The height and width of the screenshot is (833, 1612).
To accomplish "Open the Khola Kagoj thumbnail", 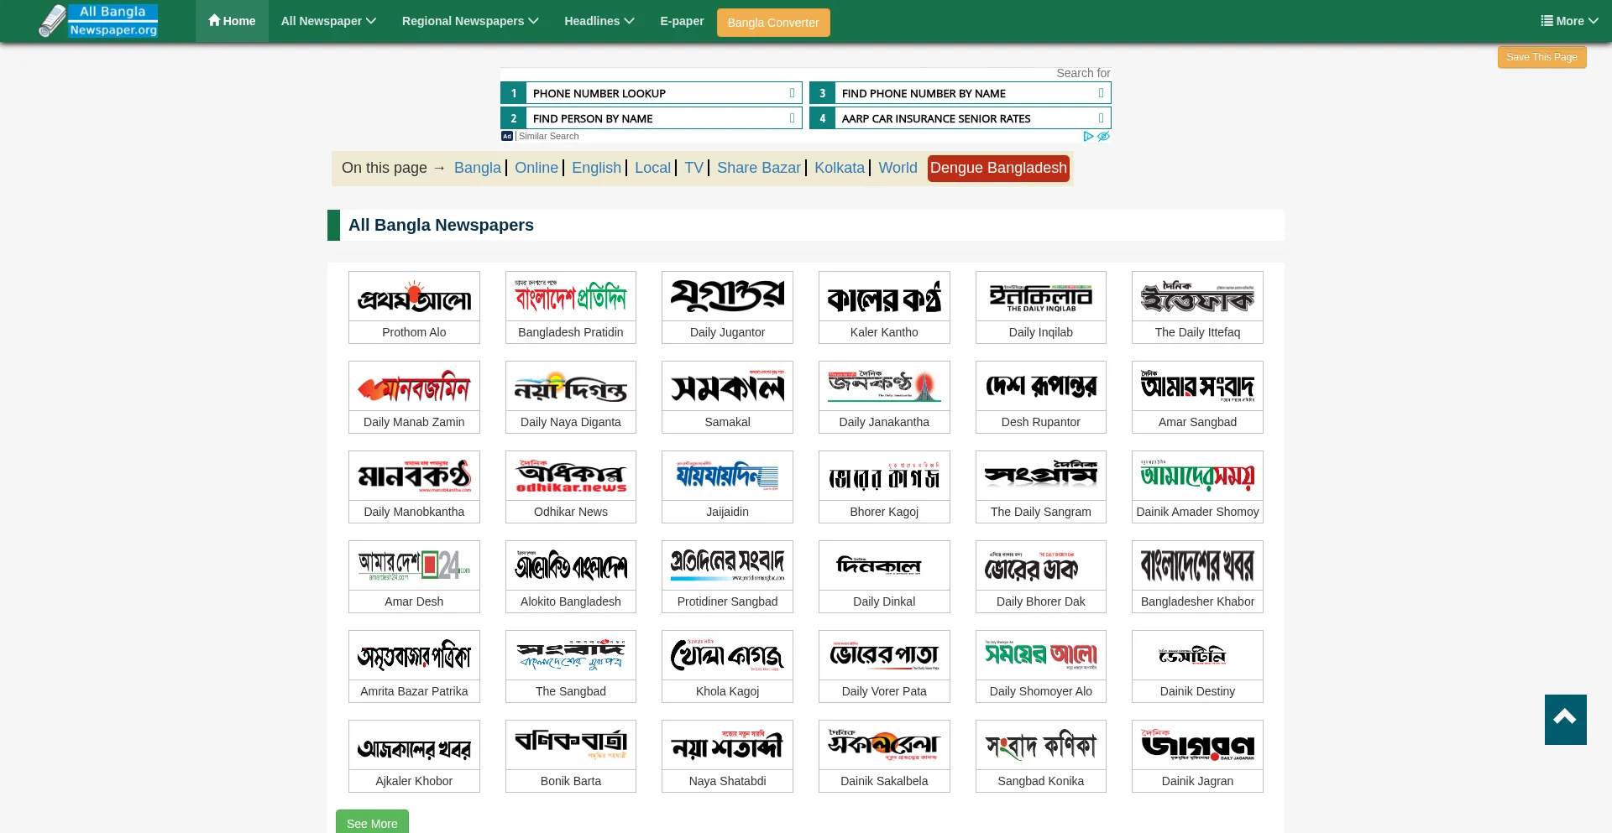I will pos(727,655).
